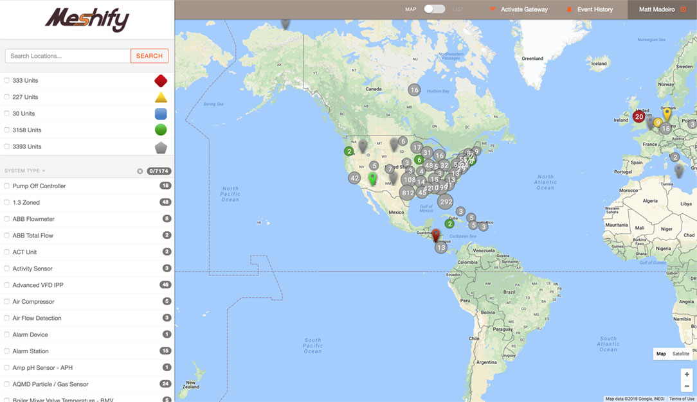Open the yellow 9 cluster marker in Europe
Image resolution: width=697 pixels, height=402 pixels.
point(658,123)
